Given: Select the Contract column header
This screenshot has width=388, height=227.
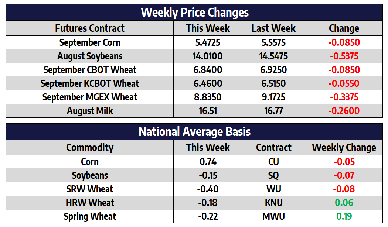Looking at the screenshot, I should click(x=273, y=148).
